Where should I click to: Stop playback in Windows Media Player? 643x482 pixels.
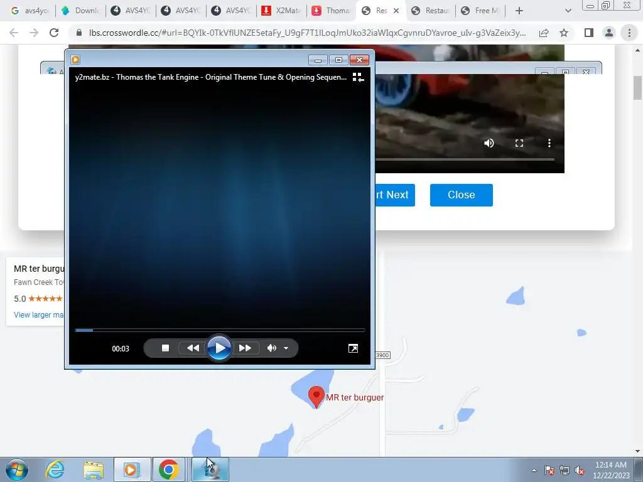click(x=165, y=348)
